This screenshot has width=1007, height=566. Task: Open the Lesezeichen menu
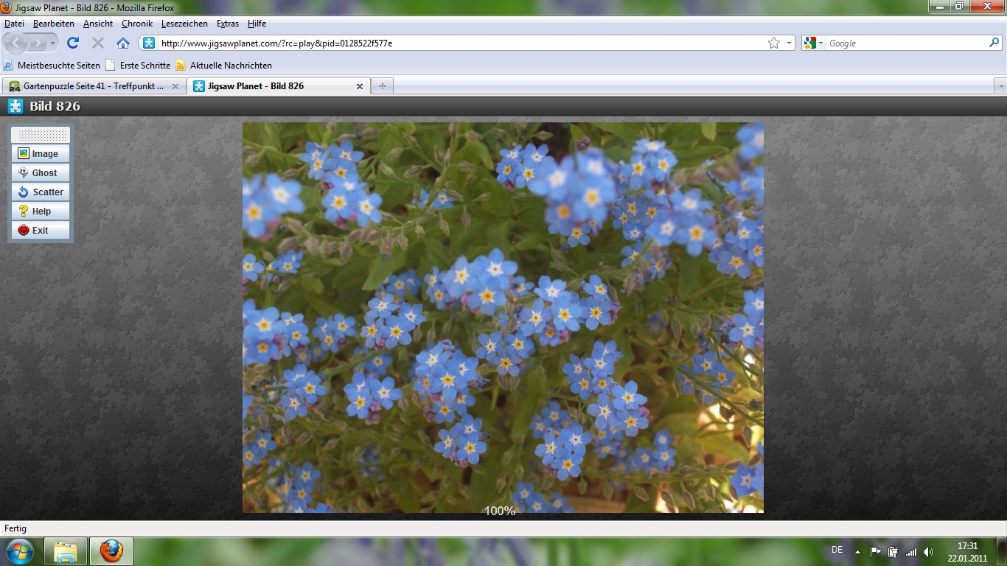coord(184,24)
